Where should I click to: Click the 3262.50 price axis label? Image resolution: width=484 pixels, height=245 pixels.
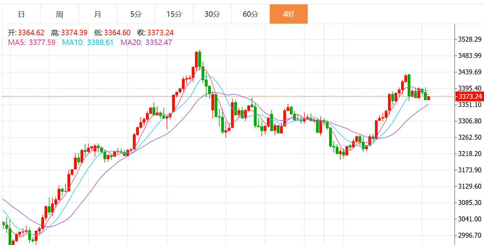470,137
